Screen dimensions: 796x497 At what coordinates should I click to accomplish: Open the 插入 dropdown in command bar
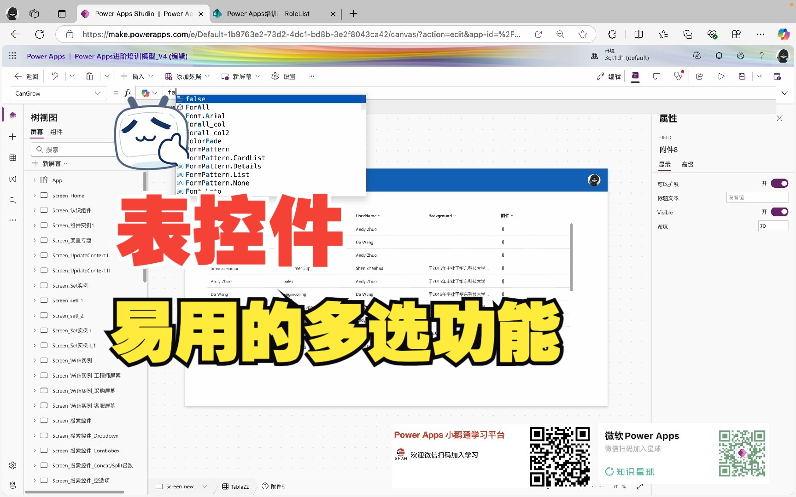point(136,76)
